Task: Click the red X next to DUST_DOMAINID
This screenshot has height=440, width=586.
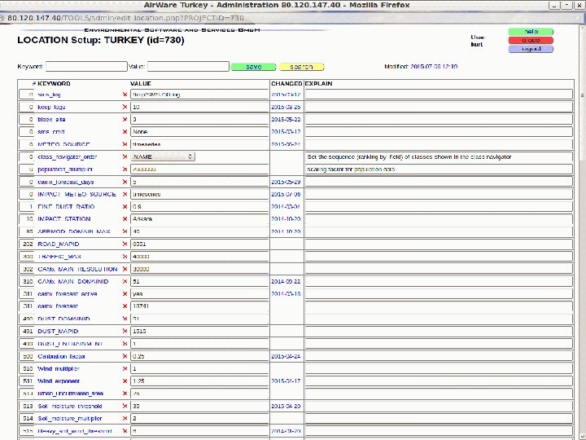Action: [125, 319]
